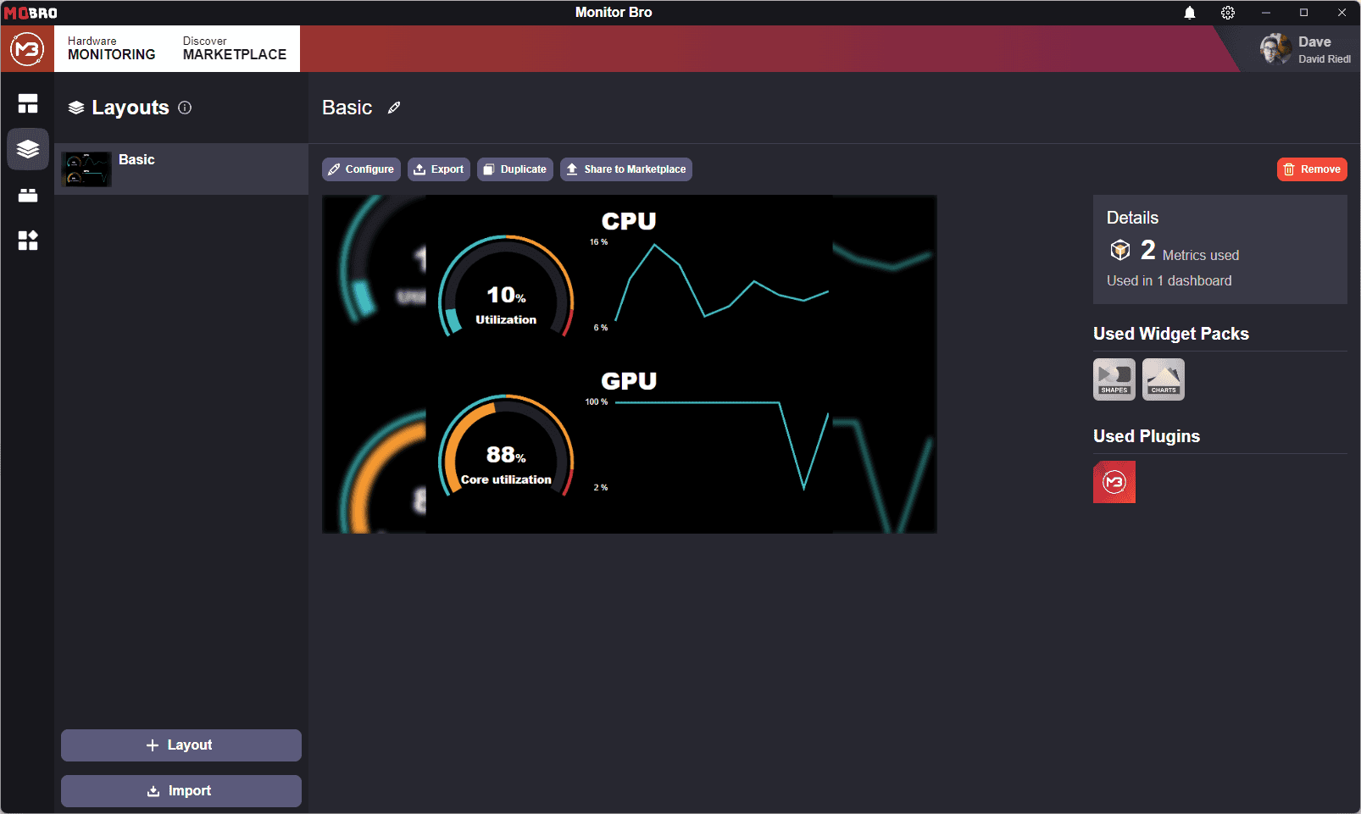
Task: Export the Basic layout
Action: pos(439,169)
